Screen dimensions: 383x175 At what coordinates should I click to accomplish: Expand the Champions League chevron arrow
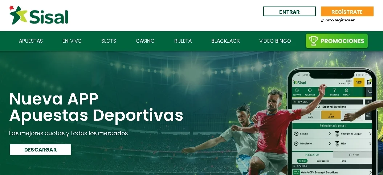370,134
